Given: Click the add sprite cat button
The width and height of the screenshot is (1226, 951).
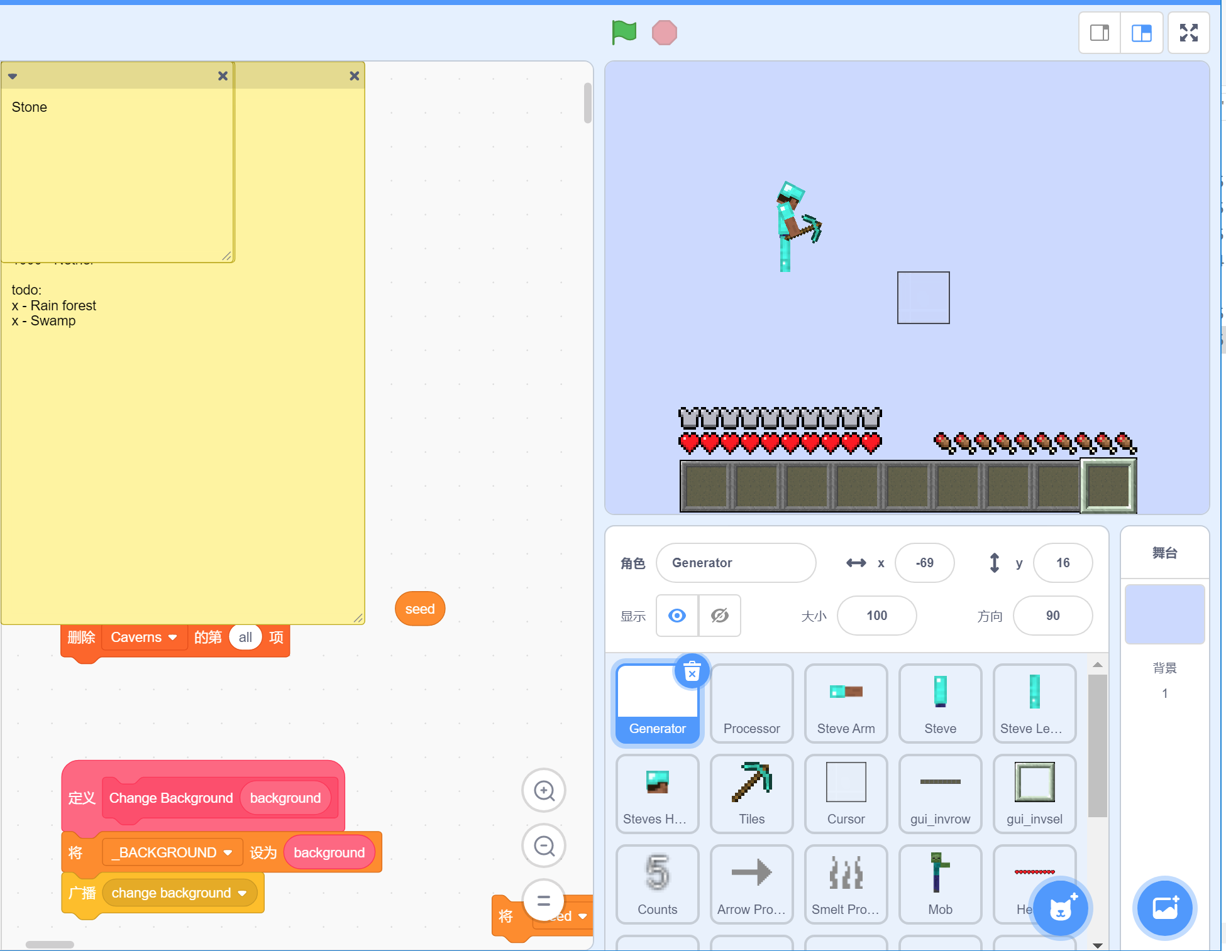Looking at the screenshot, I should pos(1061,908).
